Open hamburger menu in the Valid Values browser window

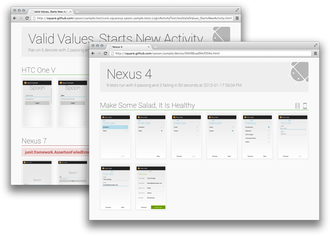coord(237,18)
